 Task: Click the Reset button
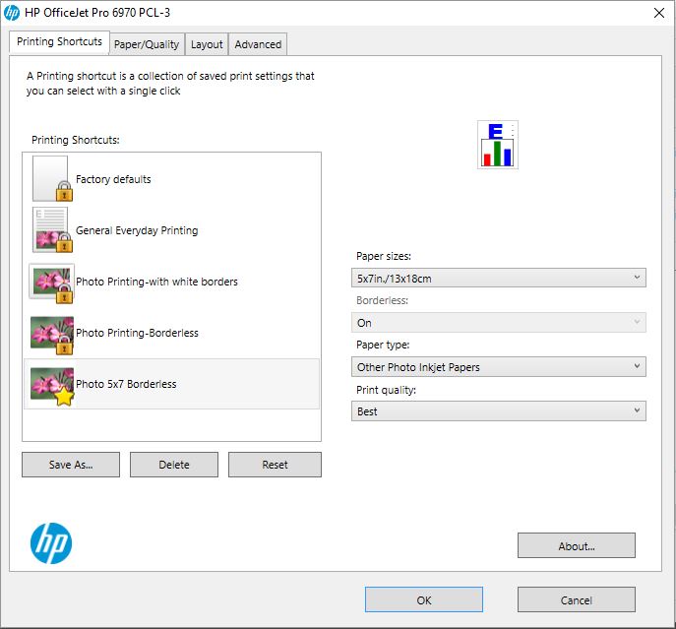(275, 465)
